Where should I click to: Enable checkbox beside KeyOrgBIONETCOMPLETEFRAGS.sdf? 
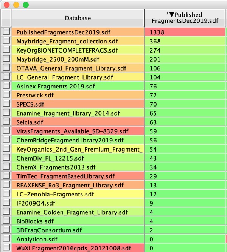point(6,49)
